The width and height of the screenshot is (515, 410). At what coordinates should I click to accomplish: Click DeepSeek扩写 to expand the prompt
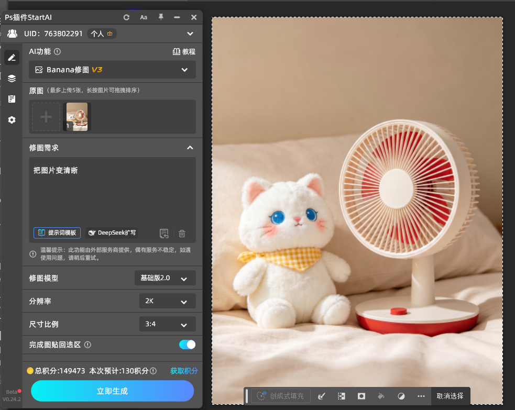pyautogui.click(x=112, y=232)
